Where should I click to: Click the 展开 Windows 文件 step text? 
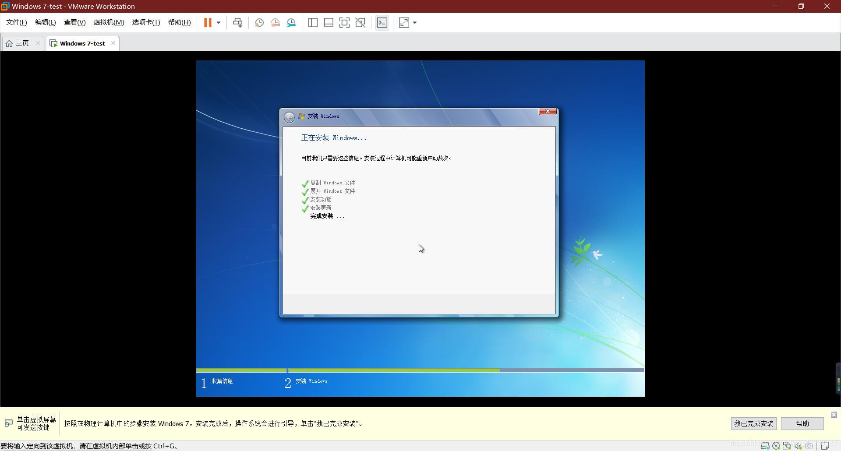tap(332, 191)
